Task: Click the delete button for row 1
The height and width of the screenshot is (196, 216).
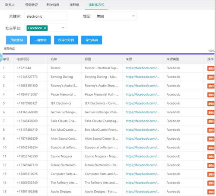Action: pos(211,68)
